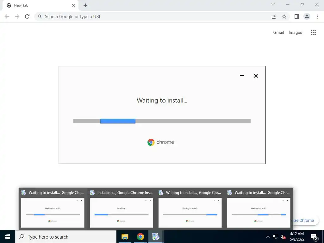Open the notification center icon
This screenshot has width=324, height=243.
point(314,237)
